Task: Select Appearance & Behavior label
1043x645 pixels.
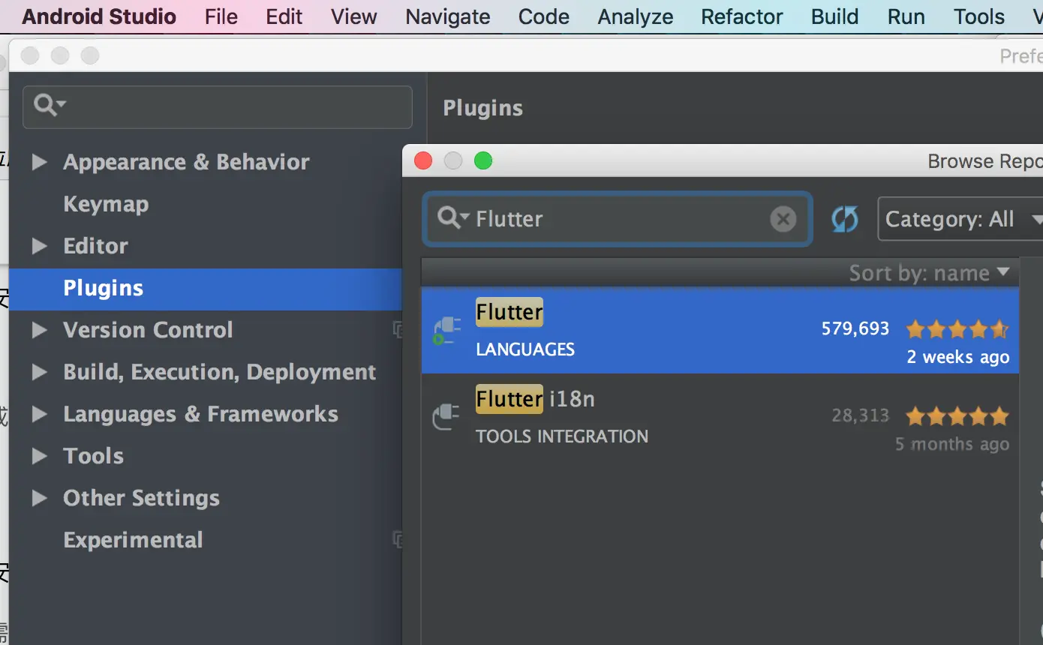Action: coord(186,162)
